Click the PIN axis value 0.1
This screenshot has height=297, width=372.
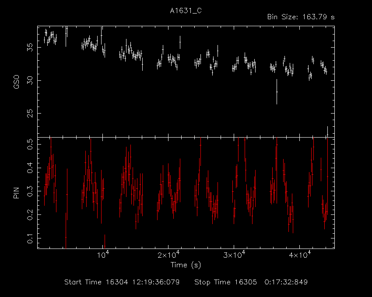tap(30, 238)
